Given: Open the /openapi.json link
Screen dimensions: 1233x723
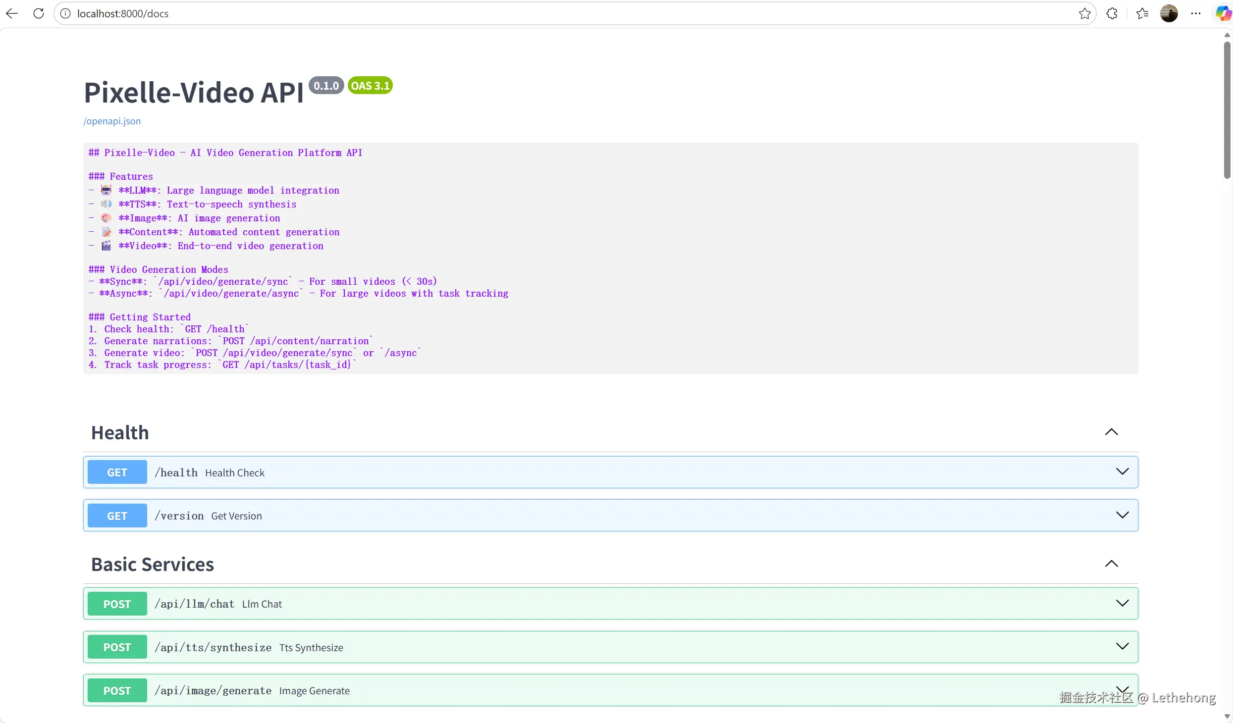Looking at the screenshot, I should [112, 121].
